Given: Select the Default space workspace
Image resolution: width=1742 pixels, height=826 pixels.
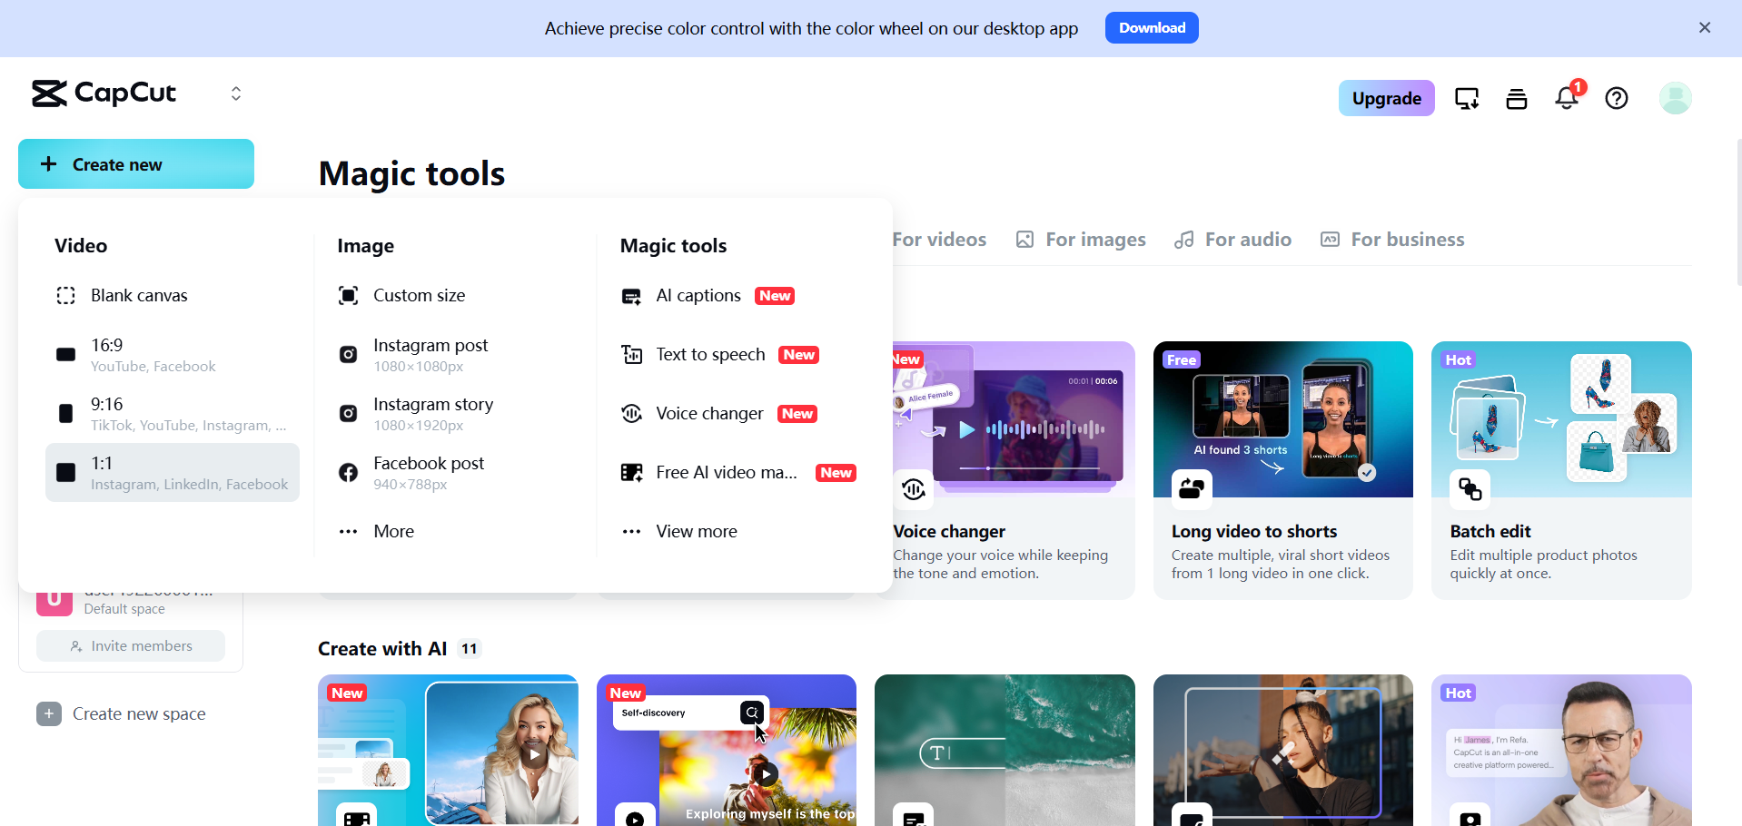Looking at the screenshot, I should point(131,603).
